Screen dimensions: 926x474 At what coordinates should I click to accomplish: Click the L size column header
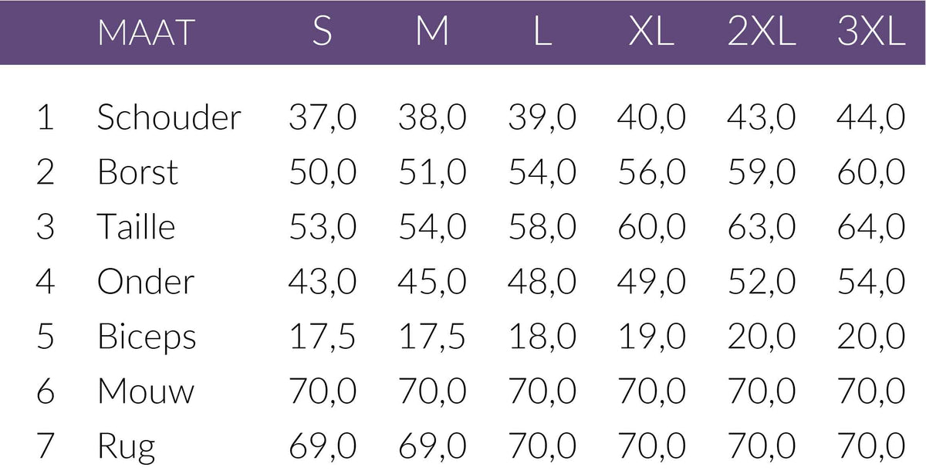(542, 32)
